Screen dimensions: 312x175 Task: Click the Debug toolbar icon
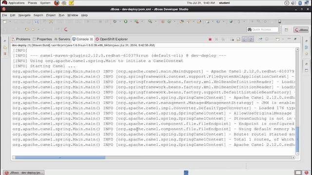coord(115,21)
